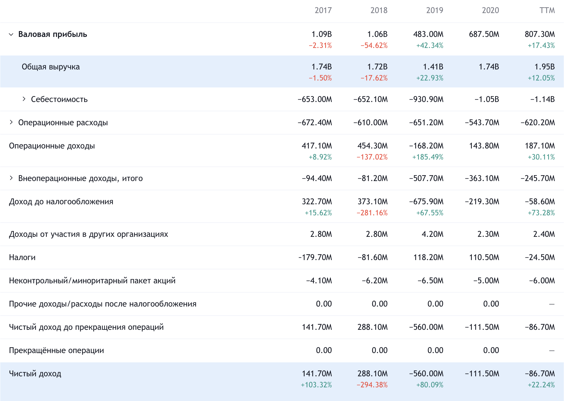
Task: Click revenue TTM value 1.95B
Action: (x=545, y=67)
